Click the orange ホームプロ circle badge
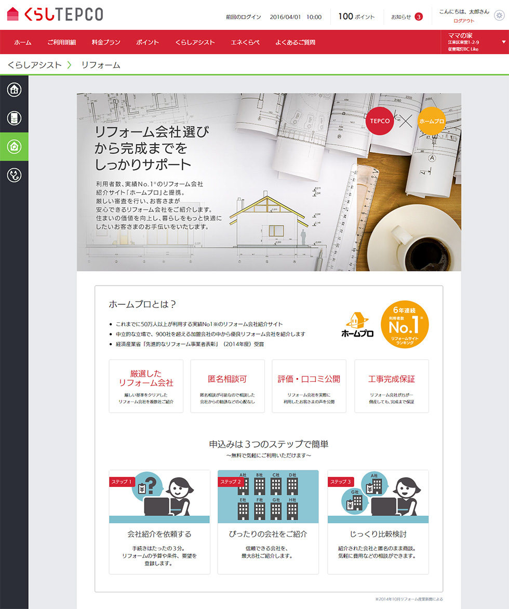This screenshot has width=509, height=609. point(431,121)
